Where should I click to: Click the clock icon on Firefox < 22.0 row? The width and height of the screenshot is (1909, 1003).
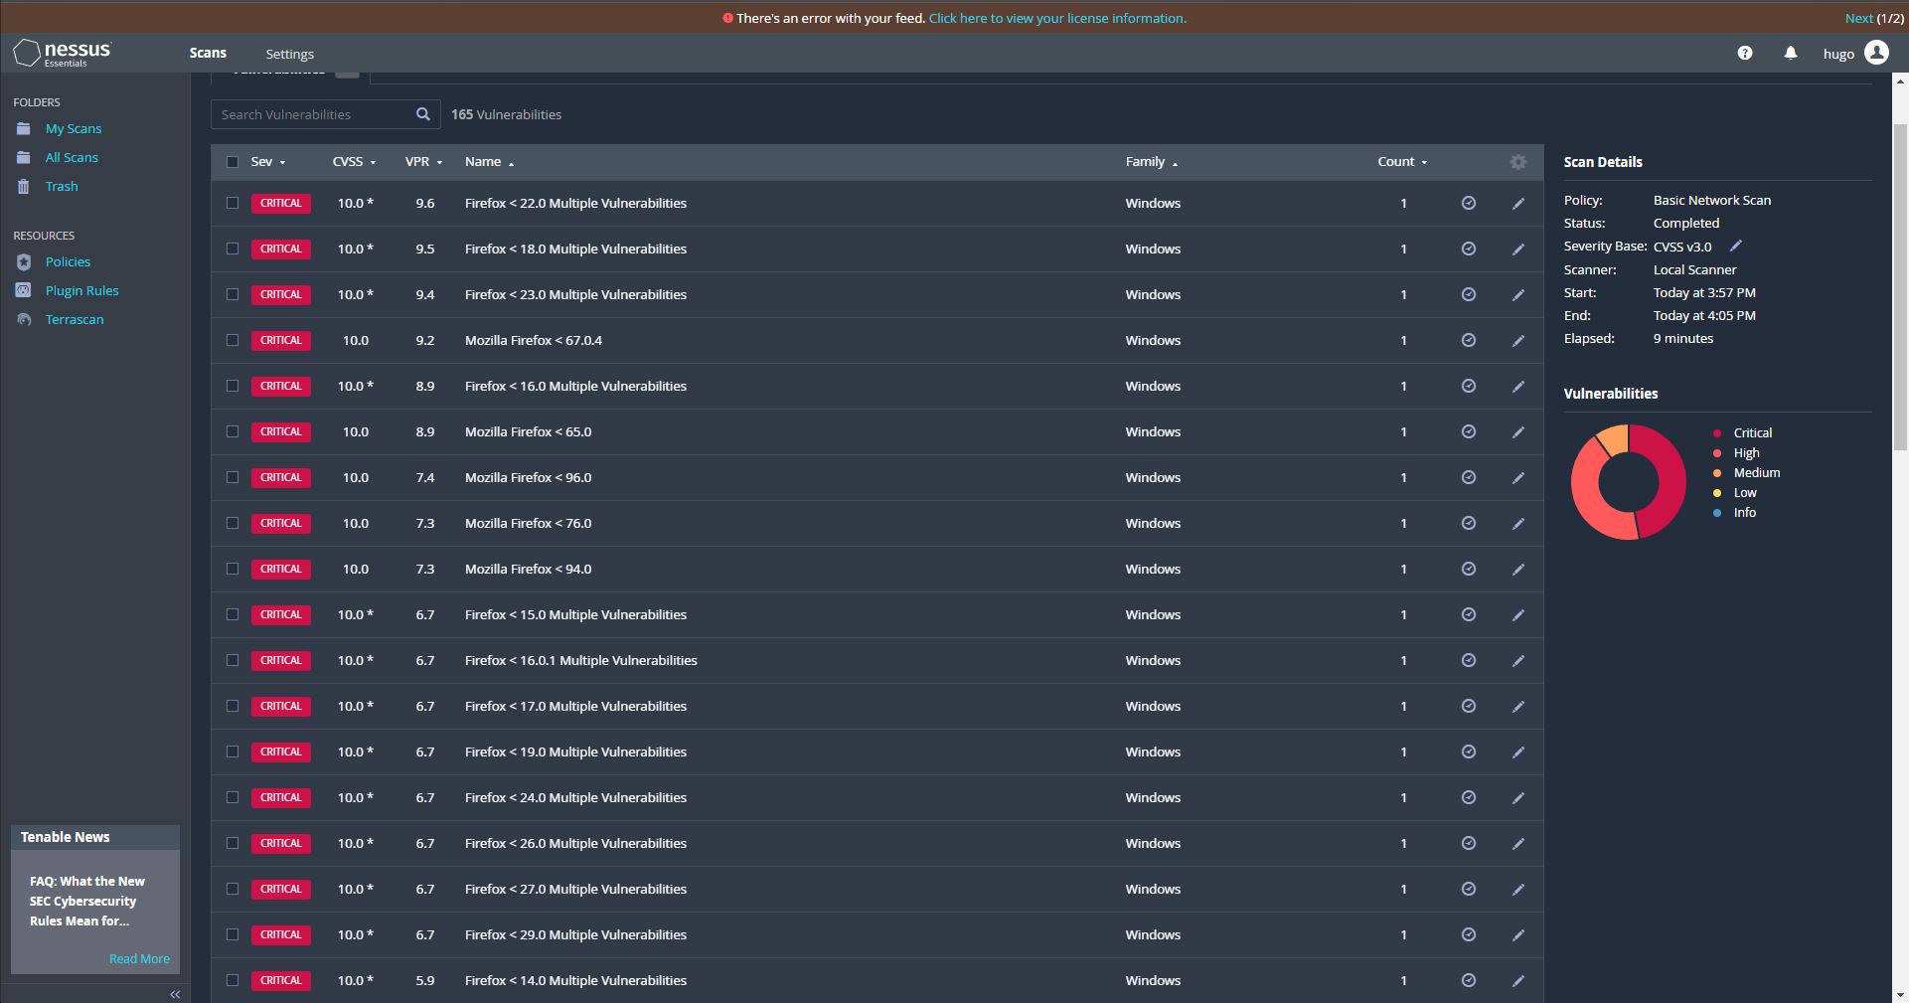1468,203
